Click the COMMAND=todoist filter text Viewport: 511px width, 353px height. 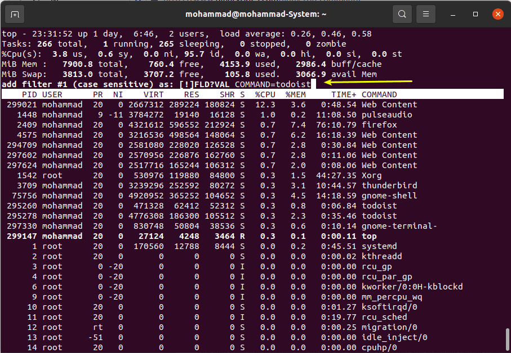(x=273, y=84)
